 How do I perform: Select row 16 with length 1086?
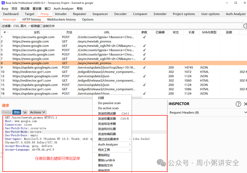pos(123,89)
